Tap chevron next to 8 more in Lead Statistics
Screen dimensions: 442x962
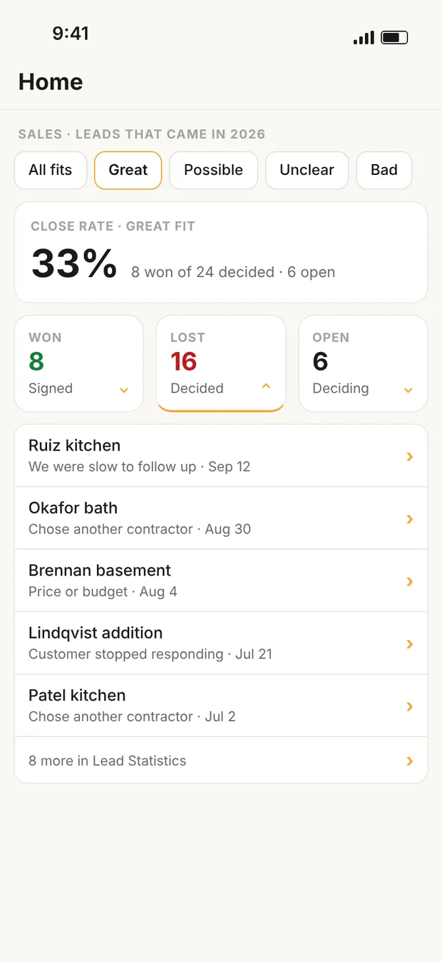click(x=410, y=761)
